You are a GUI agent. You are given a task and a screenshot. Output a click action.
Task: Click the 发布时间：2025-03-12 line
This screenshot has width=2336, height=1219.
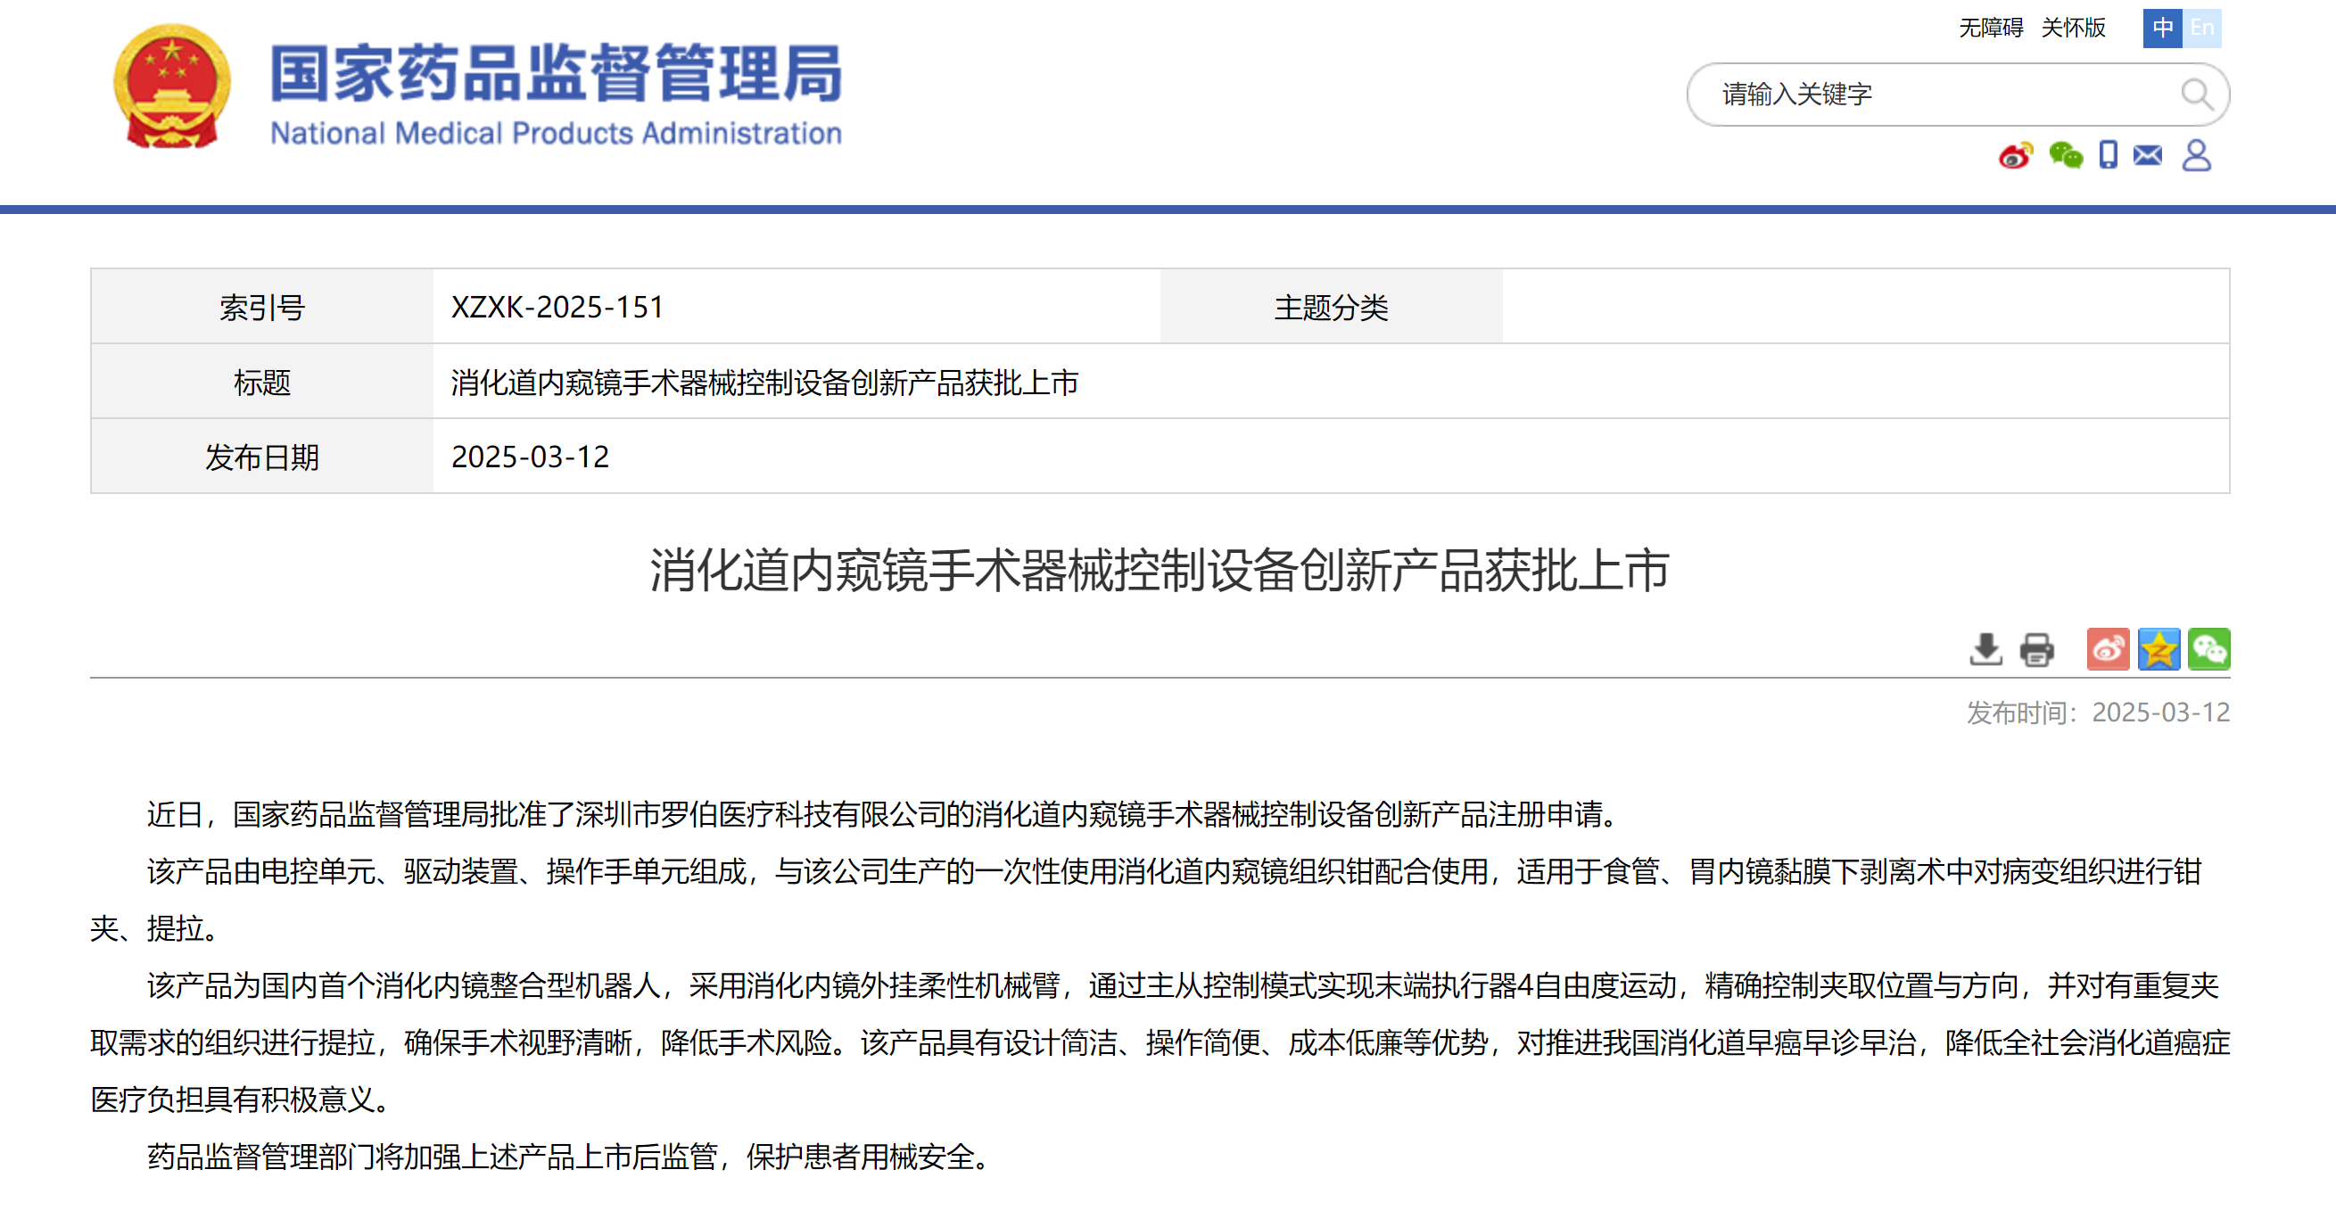pos(2098,712)
